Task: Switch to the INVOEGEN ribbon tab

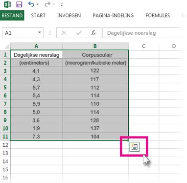Action: tap(69, 15)
